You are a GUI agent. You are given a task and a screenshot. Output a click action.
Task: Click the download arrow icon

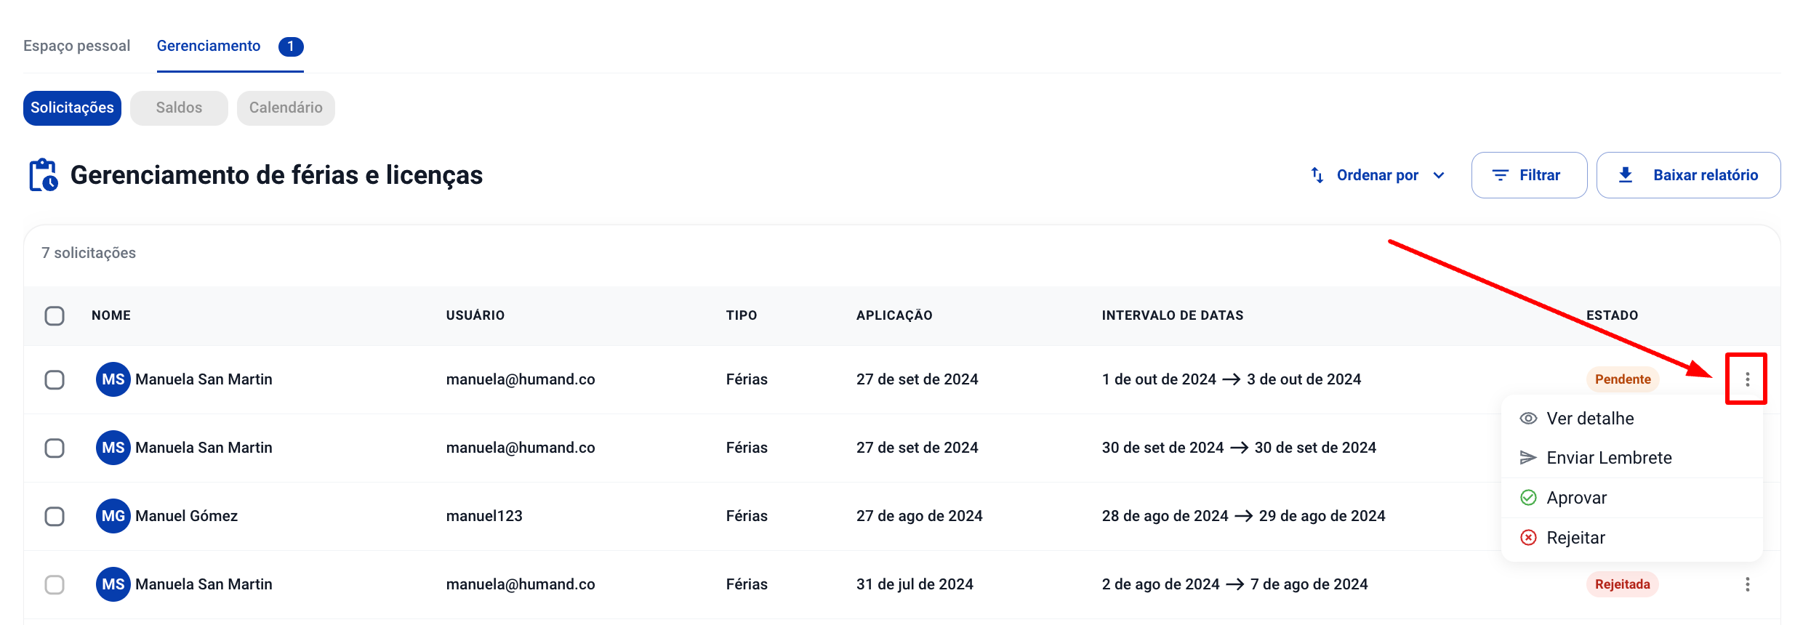pos(1626,175)
